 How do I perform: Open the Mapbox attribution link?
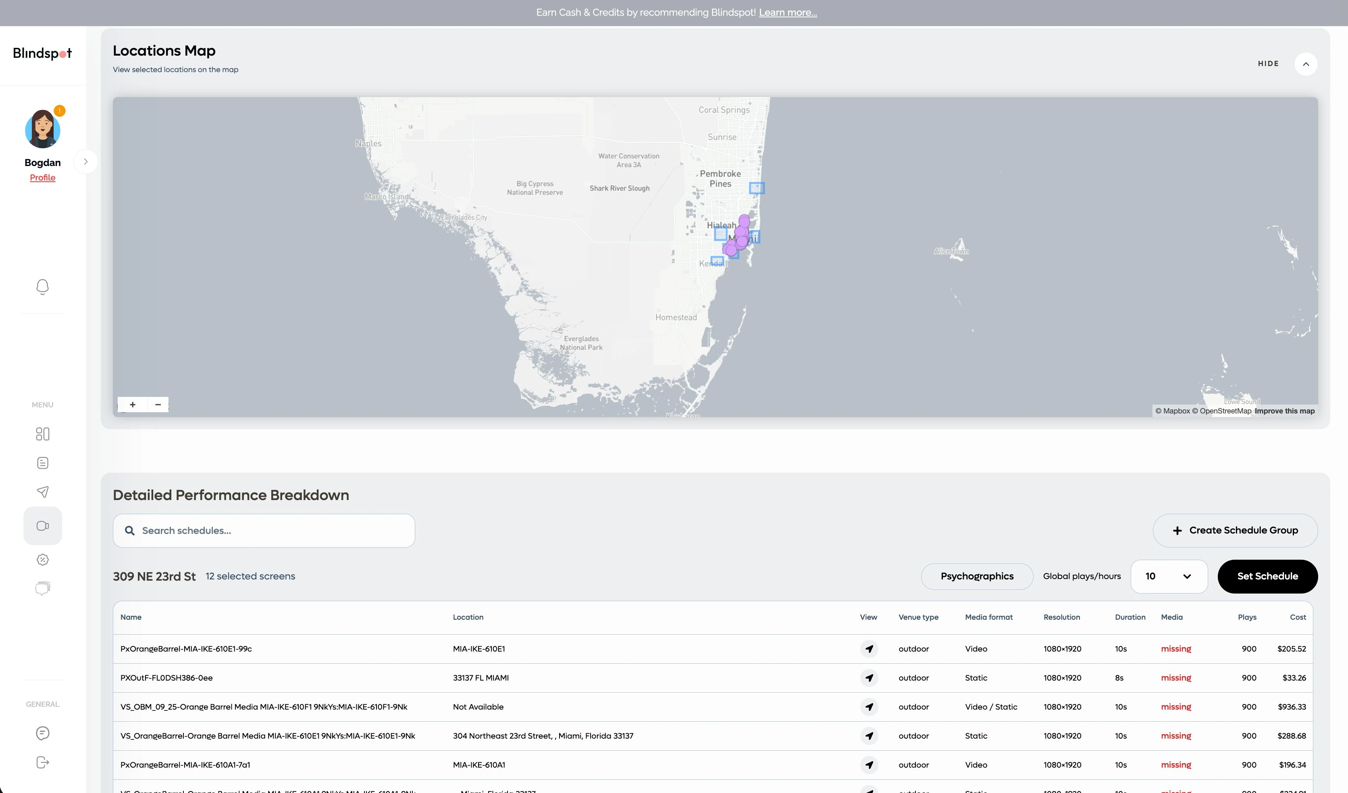tap(1173, 411)
